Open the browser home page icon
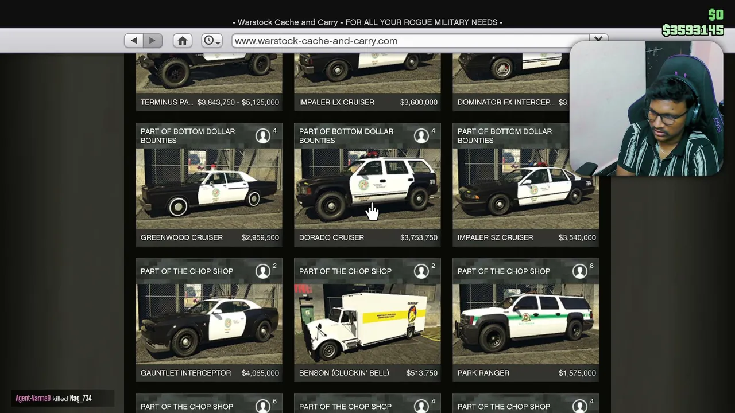The height and width of the screenshot is (413, 735). pyautogui.click(x=183, y=41)
